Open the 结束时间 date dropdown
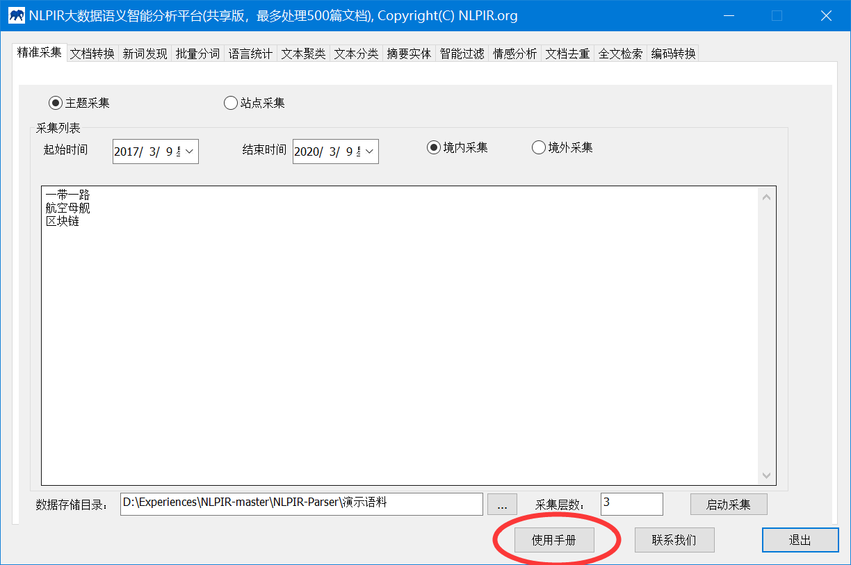The height and width of the screenshot is (565, 851). pos(368,151)
